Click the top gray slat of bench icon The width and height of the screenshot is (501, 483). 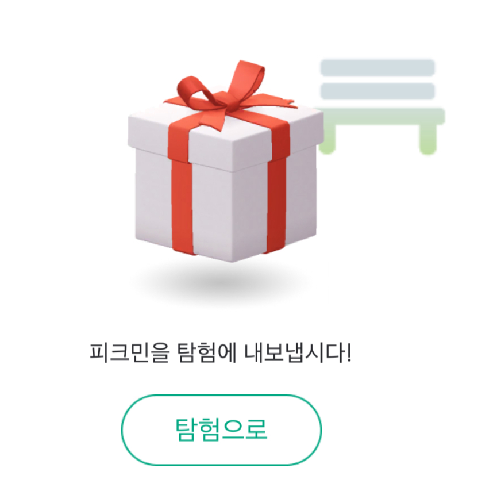point(377,68)
